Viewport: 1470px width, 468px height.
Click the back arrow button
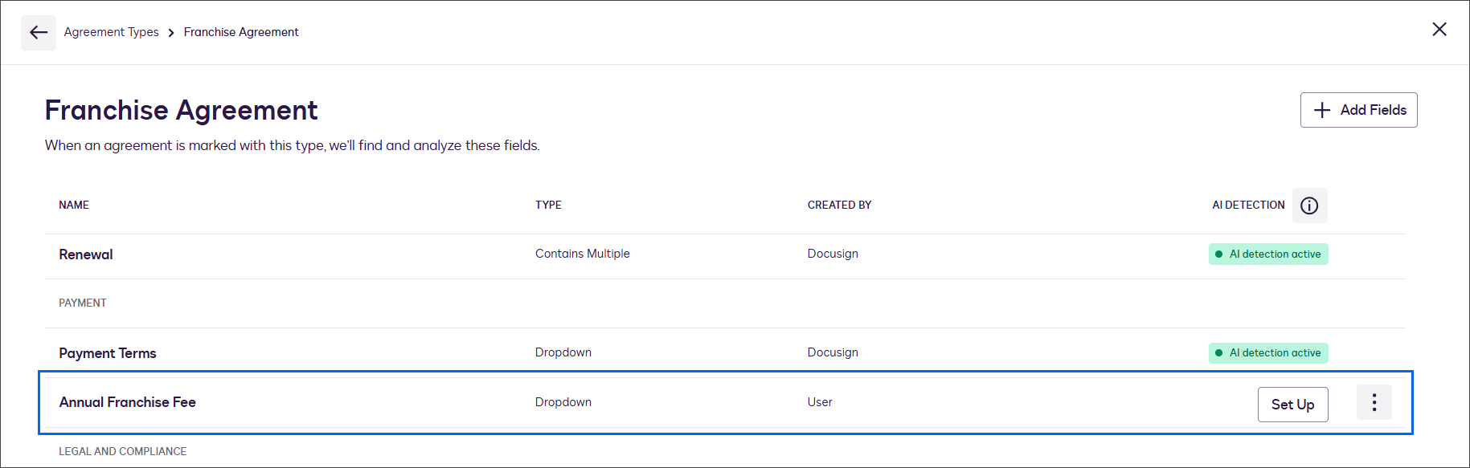pyautogui.click(x=39, y=33)
